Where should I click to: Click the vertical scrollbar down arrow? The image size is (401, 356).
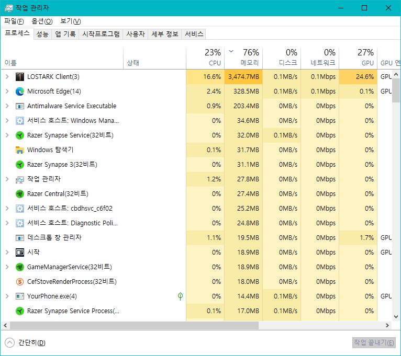tap(396, 317)
